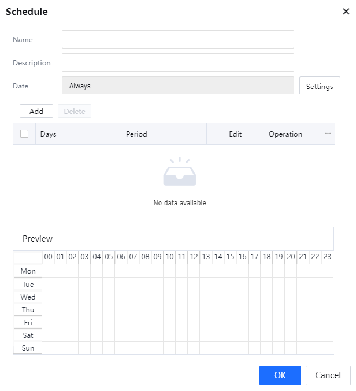Click hour 12 column header in preview
This screenshot has height=391, width=356.
pos(194,257)
